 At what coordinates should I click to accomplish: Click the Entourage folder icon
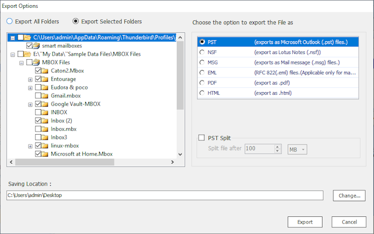click(45, 79)
